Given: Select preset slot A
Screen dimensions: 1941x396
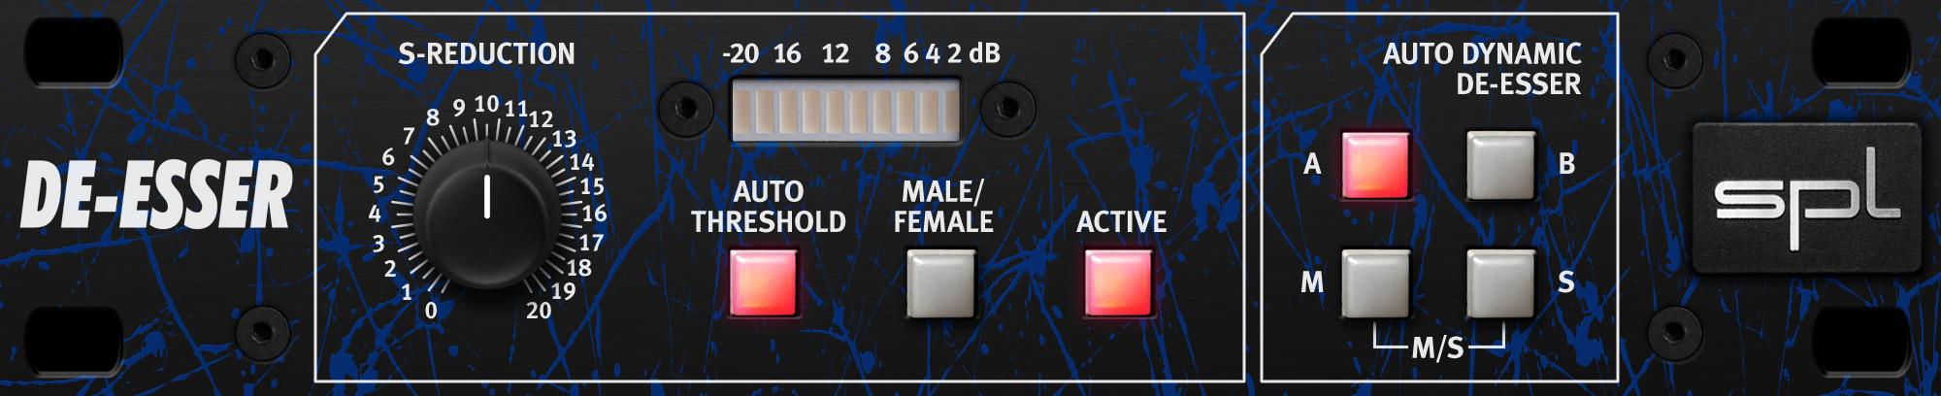Looking at the screenshot, I should pos(1375,165).
